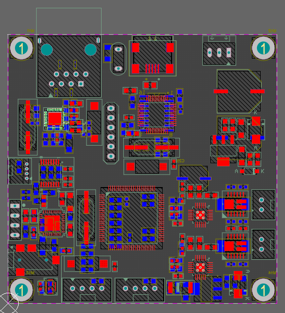Click the square pin-1 pad of the DIN connector
Screen dimensions: 285x313
(x=81, y=83)
